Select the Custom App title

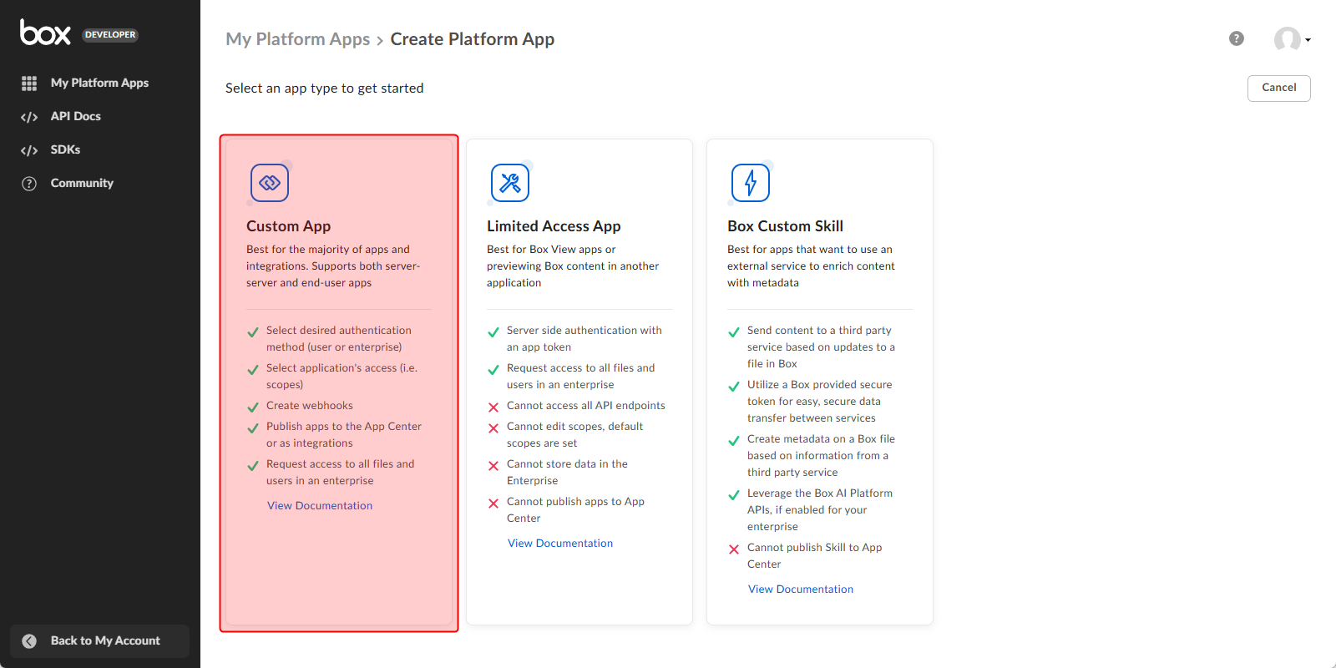(x=288, y=226)
